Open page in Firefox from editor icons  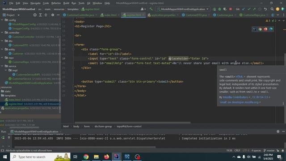coord(265,29)
